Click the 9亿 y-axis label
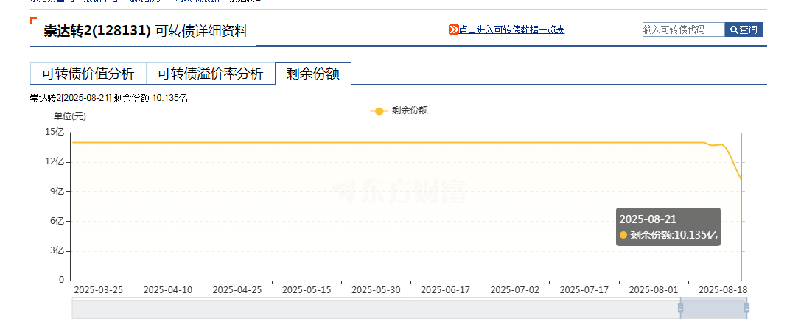Screen dimensions: 801x327 (57, 191)
